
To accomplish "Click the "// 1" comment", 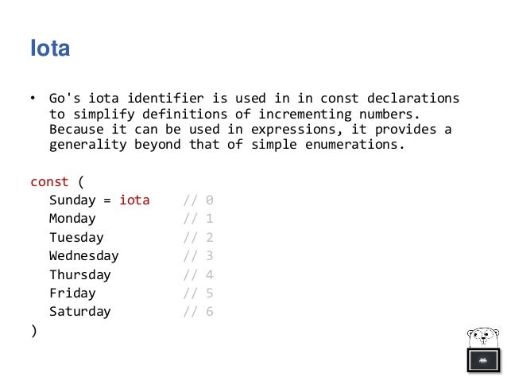I will tap(198, 219).
